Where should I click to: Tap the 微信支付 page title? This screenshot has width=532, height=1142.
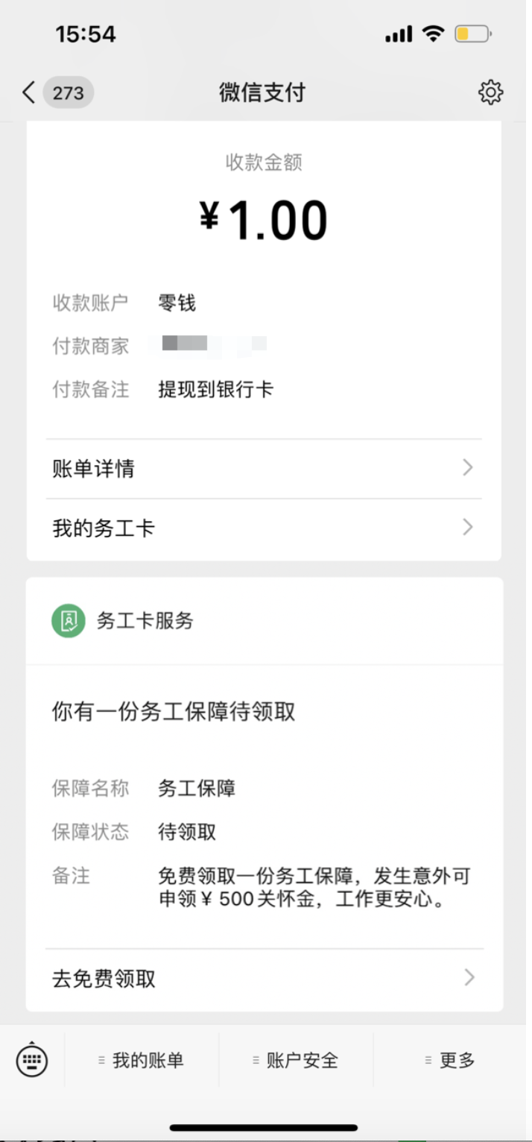tap(262, 92)
